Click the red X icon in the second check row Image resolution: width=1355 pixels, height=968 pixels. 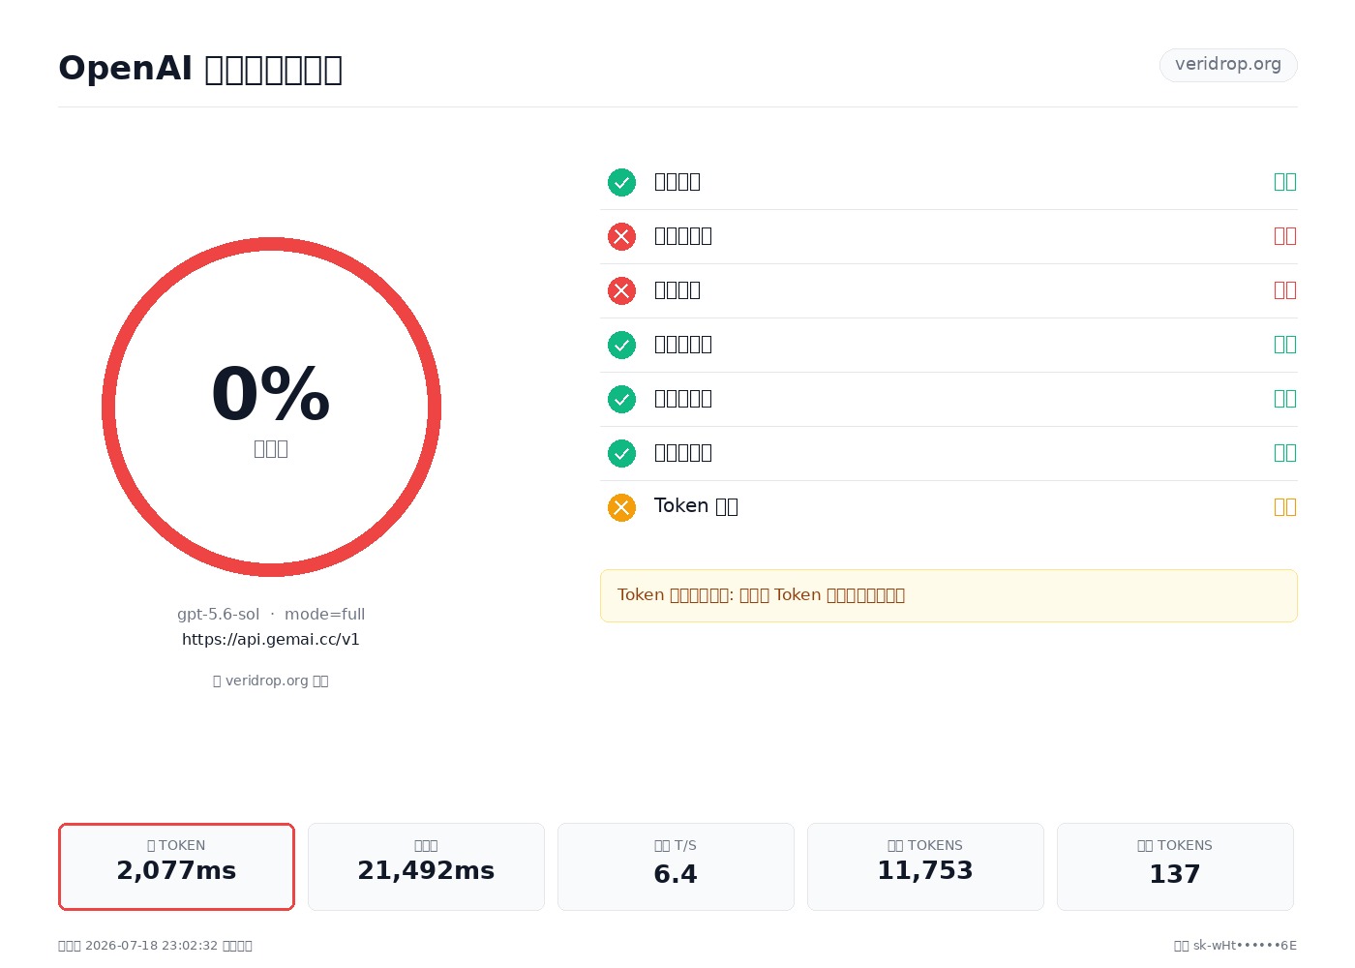(621, 236)
